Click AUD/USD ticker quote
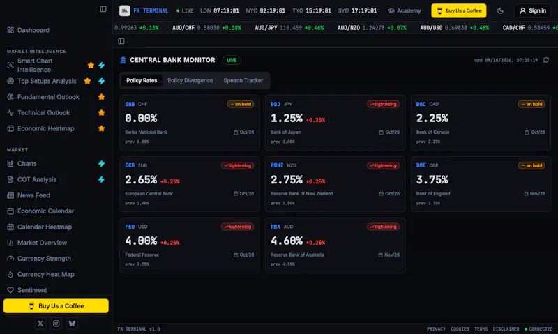Screen dimensions: 558x334 455,28
